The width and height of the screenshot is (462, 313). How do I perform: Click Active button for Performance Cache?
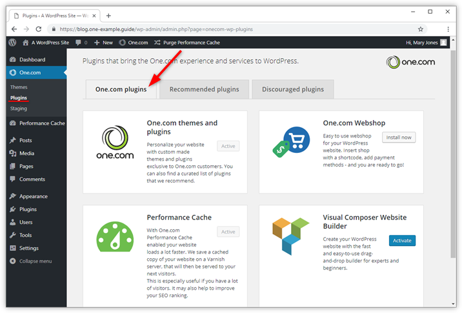point(228,232)
